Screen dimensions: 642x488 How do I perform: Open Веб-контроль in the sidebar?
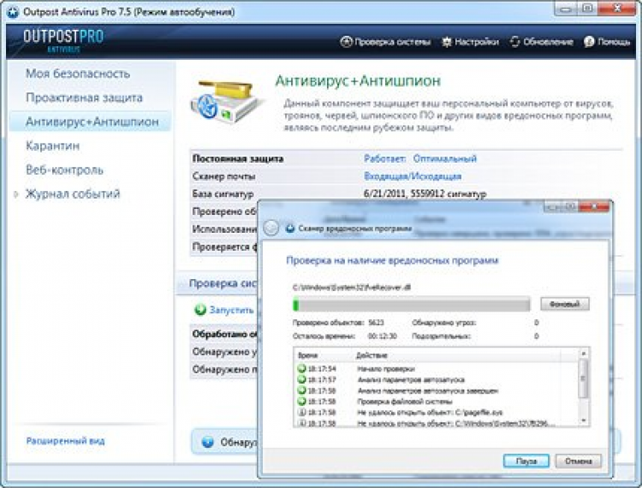[x=64, y=170]
